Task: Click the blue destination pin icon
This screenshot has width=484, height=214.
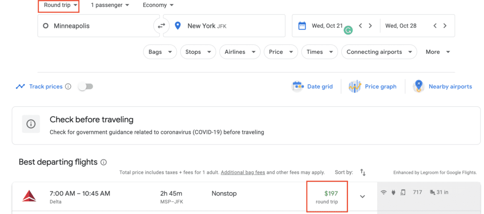Action: click(x=178, y=26)
